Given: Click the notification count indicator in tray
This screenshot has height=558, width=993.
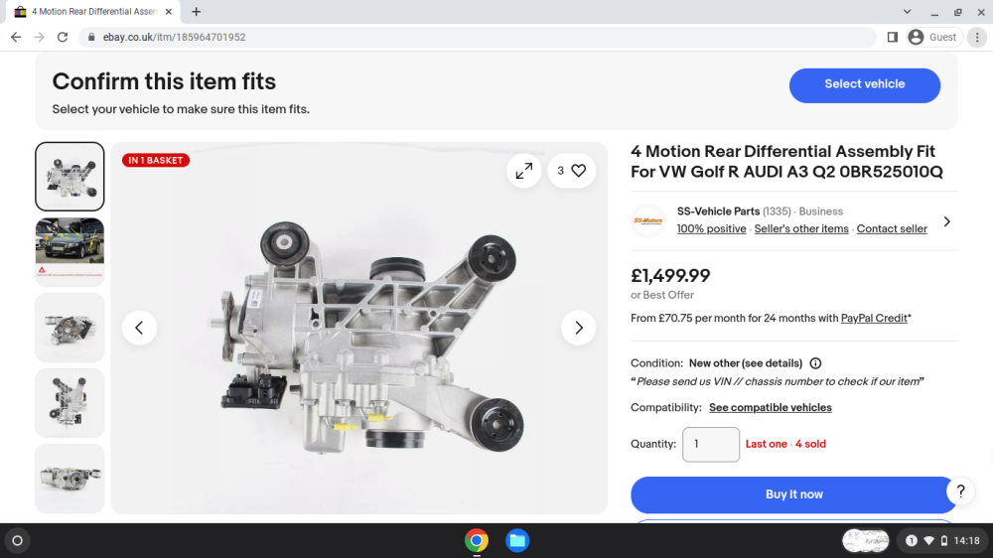Looking at the screenshot, I should tap(911, 540).
